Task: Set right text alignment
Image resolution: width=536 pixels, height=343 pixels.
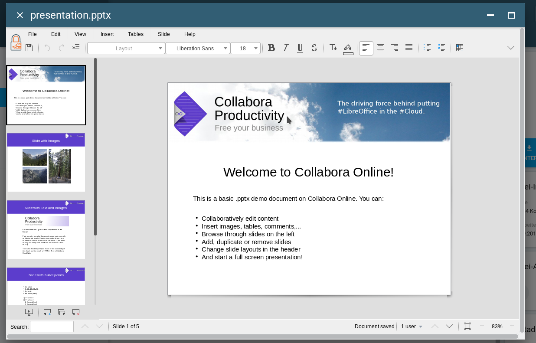Action: pos(395,48)
